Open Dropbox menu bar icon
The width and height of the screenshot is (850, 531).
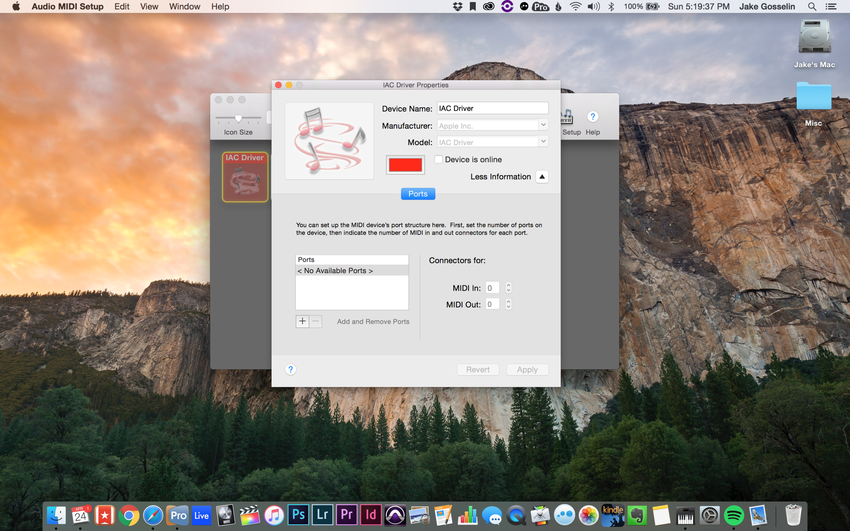click(458, 6)
